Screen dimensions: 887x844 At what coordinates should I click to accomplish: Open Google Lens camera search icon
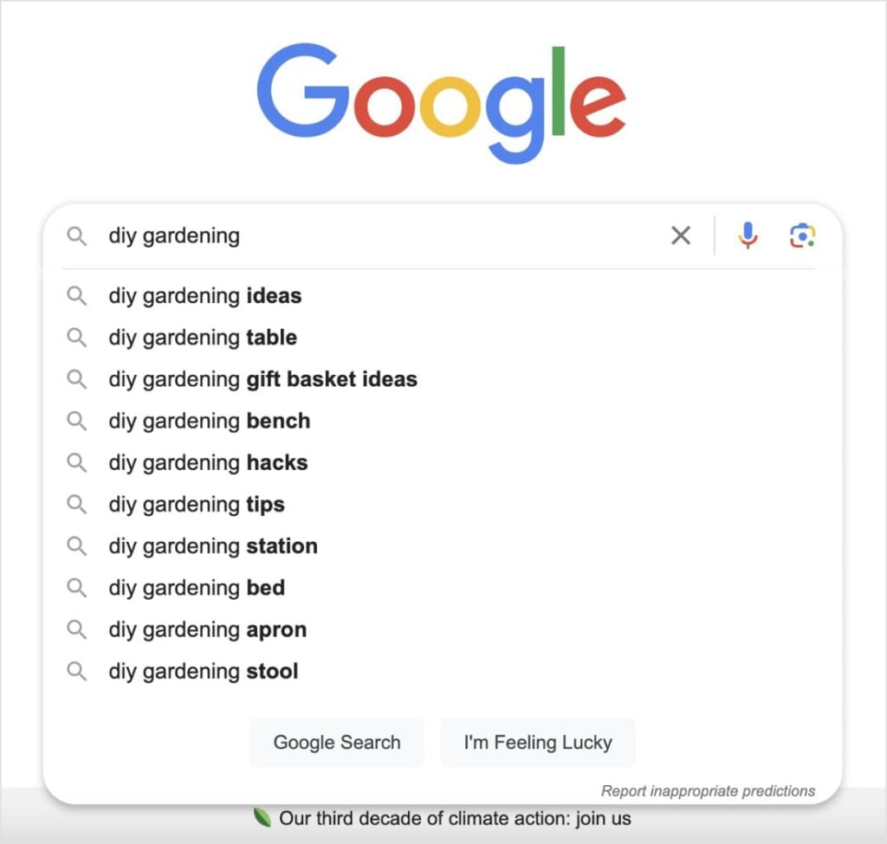tap(801, 235)
